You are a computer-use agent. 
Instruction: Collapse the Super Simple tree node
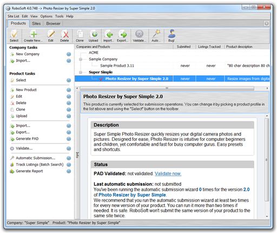pyautogui.click(x=81, y=72)
